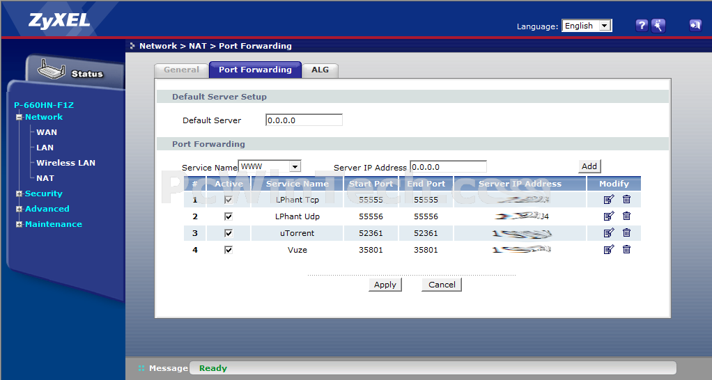This screenshot has width=712, height=380.
Task: Toggle Active checkbox for LPhant Udp
Action: [x=229, y=216]
